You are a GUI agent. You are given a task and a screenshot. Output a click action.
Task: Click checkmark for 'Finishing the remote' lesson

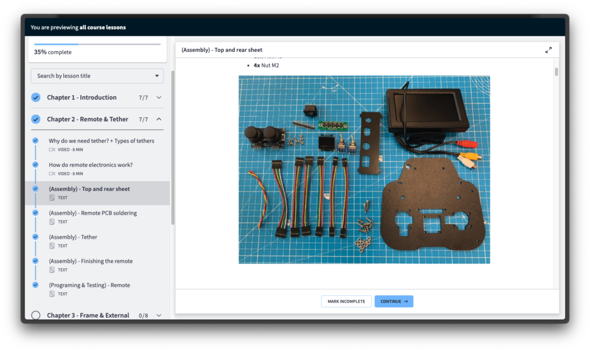pos(35,261)
